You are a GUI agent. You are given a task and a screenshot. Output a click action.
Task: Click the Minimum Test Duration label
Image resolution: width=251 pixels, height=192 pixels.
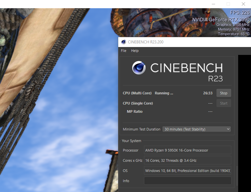(x=142, y=129)
